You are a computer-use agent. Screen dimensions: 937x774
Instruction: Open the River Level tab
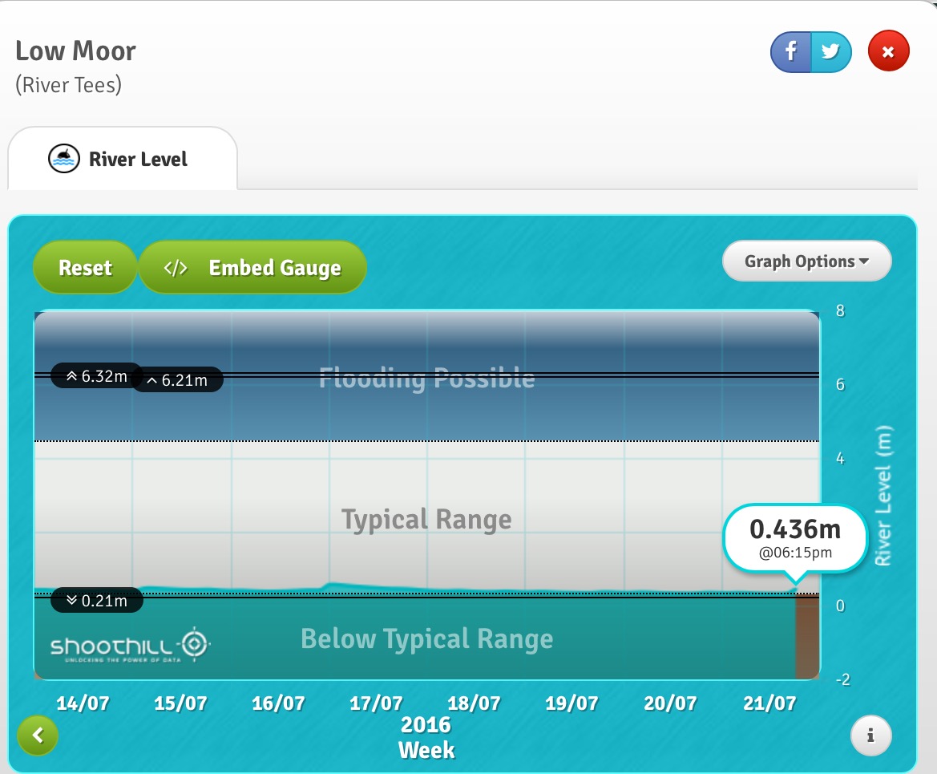123,159
